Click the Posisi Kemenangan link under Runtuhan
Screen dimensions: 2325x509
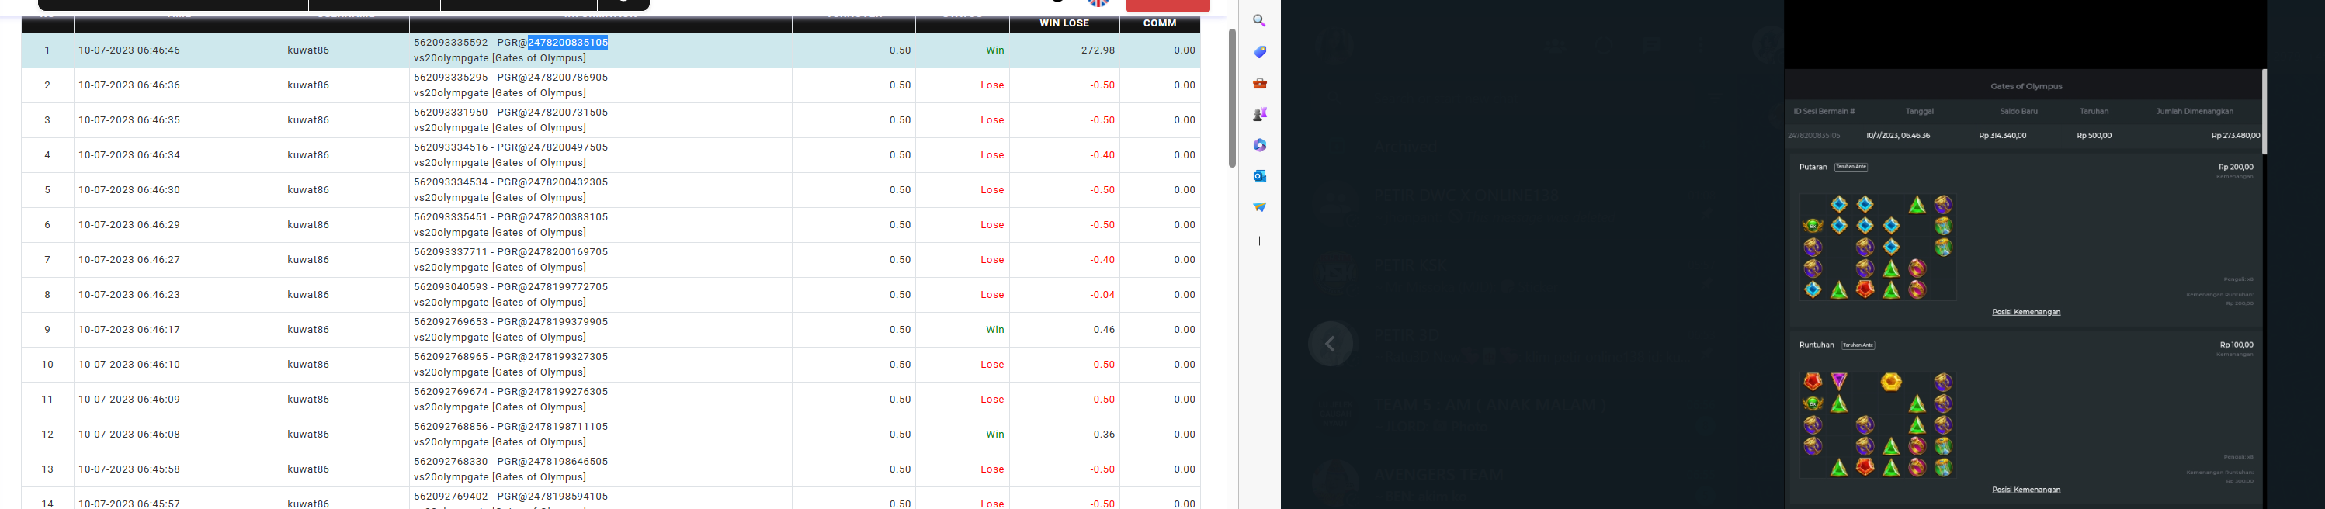pyautogui.click(x=2025, y=490)
